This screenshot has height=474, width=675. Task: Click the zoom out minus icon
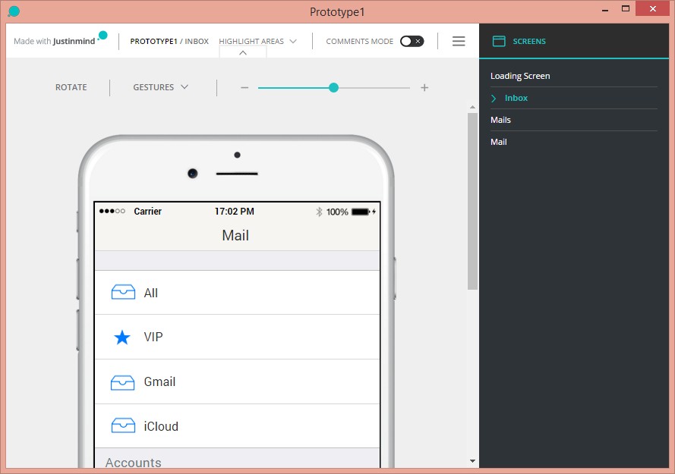(244, 88)
